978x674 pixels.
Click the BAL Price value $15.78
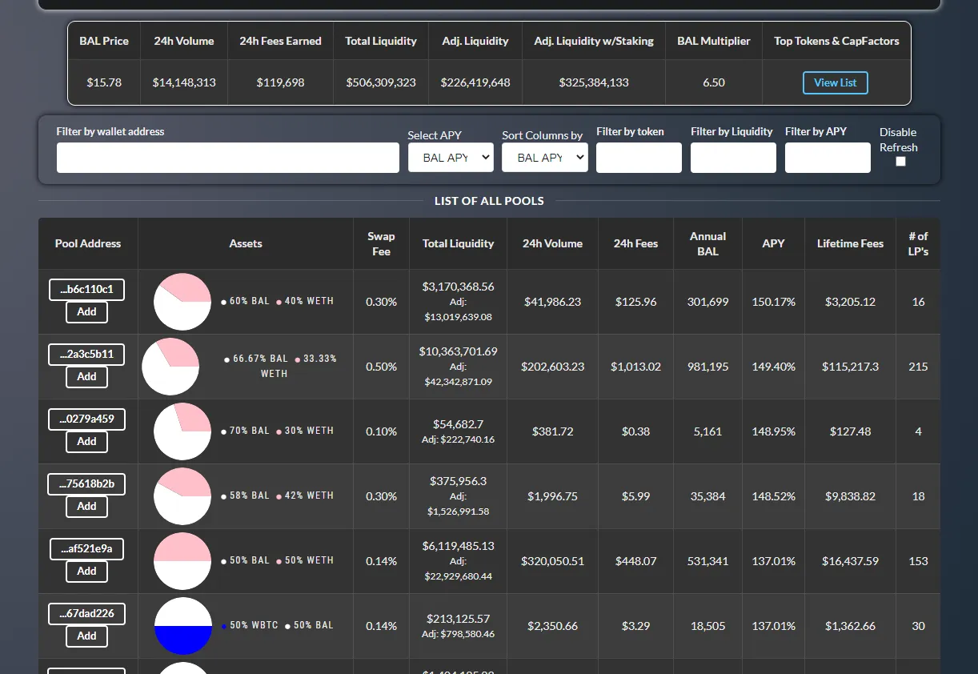click(x=104, y=82)
